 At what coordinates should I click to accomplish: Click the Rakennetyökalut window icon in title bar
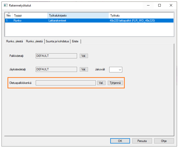5,5
